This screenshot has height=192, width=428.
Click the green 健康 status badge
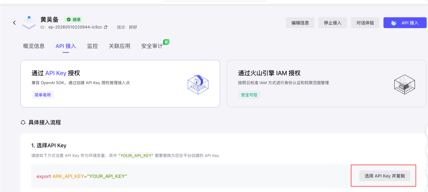click(x=73, y=19)
